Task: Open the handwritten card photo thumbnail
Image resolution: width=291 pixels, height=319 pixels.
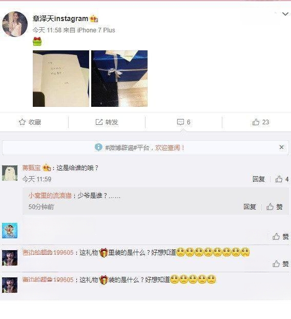Action: coord(61,79)
